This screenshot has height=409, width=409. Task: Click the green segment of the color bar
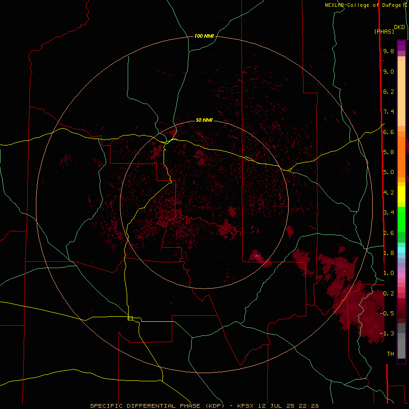pyautogui.click(x=401, y=219)
